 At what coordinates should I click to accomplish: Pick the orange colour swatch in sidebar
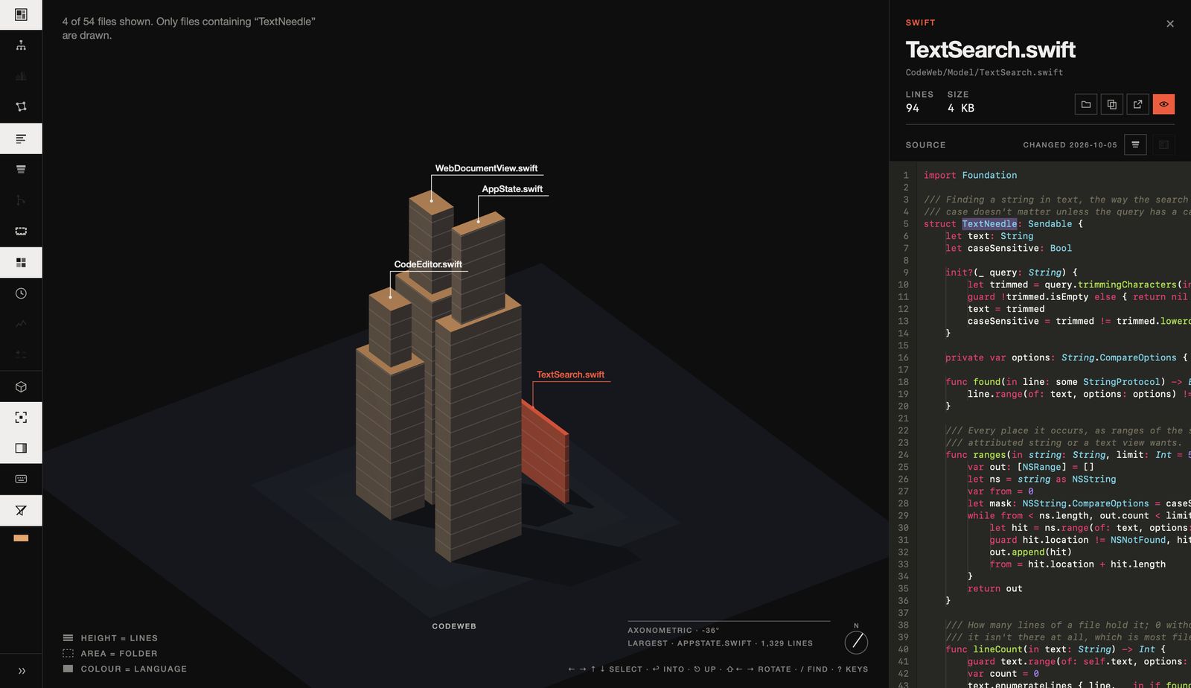coord(21,538)
